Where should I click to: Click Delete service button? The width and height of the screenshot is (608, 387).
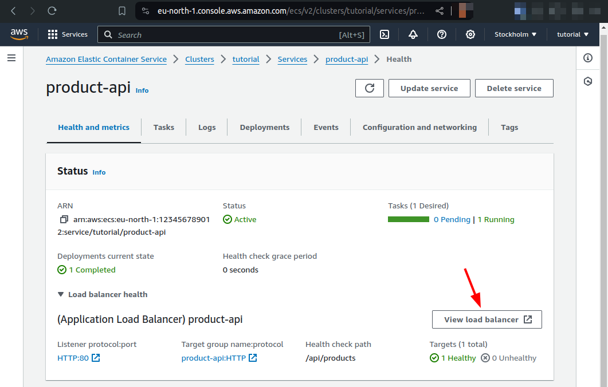(x=514, y=88)
